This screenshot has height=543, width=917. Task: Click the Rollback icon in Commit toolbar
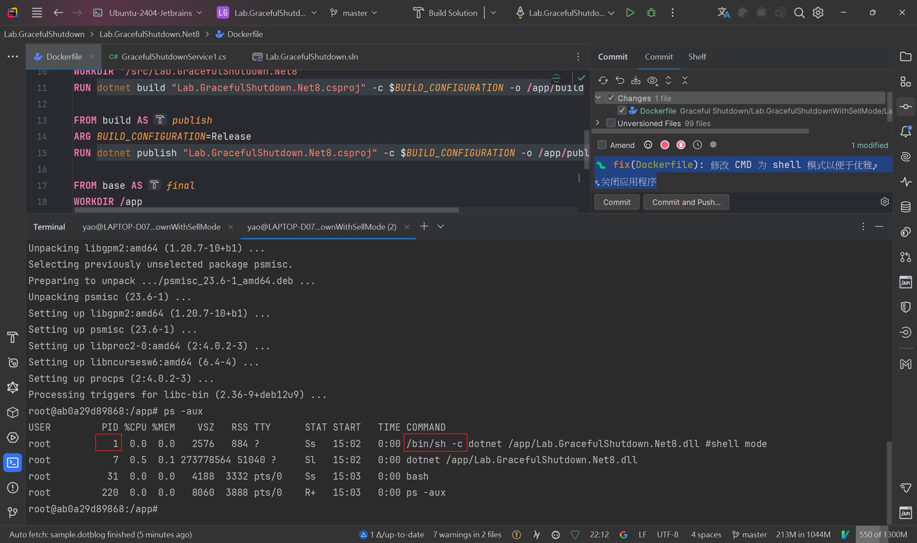[x=620, y=81]
